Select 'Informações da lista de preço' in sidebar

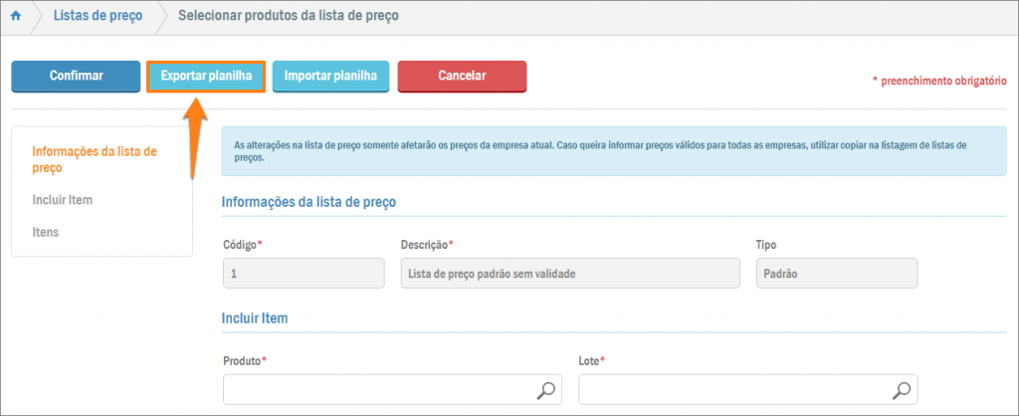coord(95,159)
